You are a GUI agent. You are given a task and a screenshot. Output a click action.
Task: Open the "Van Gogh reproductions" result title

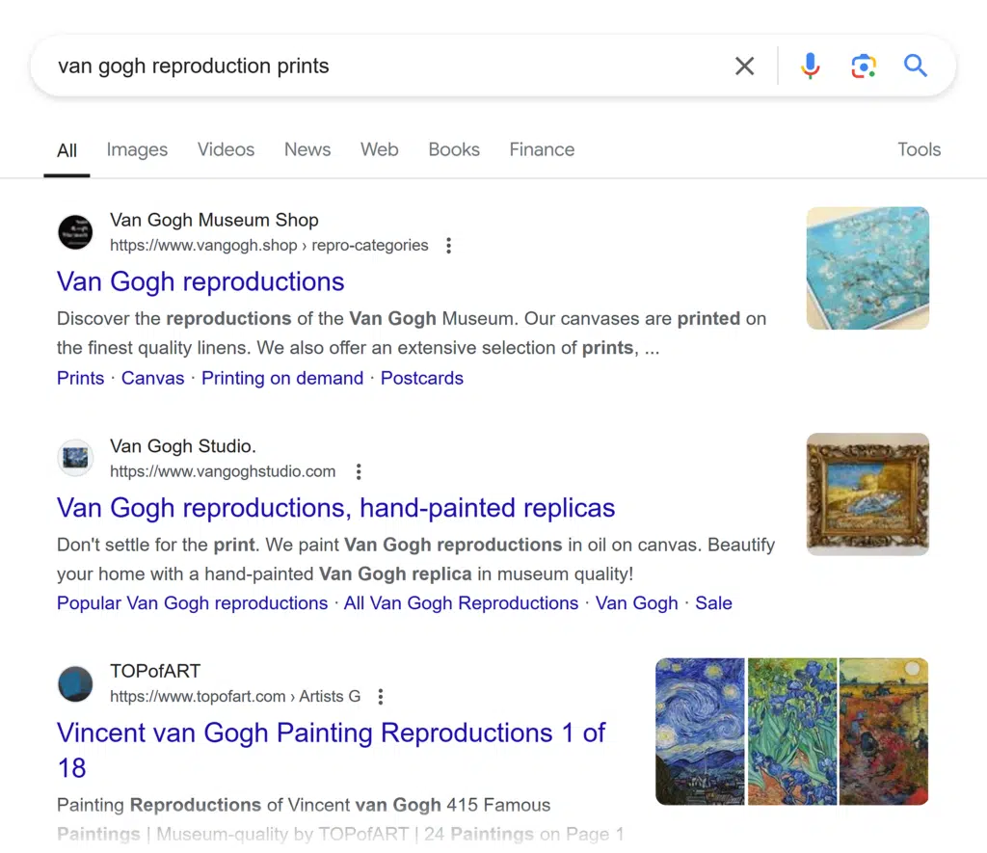click(200, 281)
